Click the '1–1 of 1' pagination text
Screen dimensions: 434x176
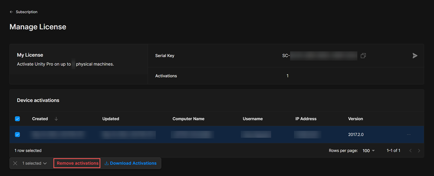(x=393, y=150)
